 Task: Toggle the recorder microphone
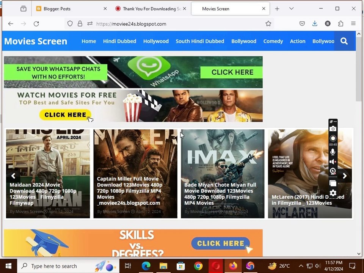pos(333,152)
